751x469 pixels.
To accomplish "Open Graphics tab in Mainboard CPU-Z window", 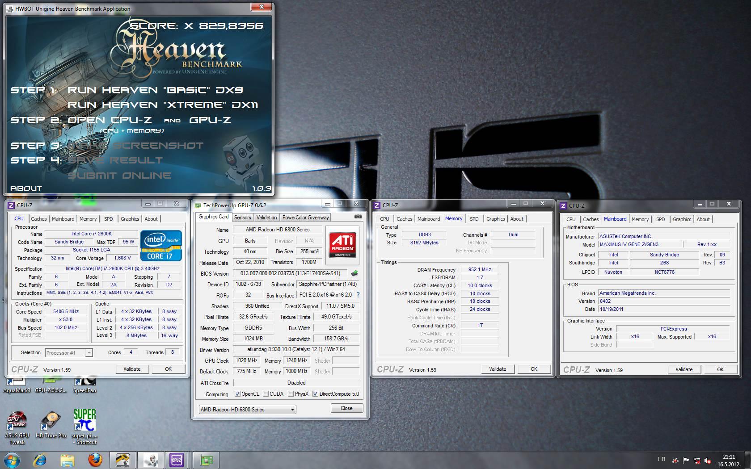I will tap(682, 219).
